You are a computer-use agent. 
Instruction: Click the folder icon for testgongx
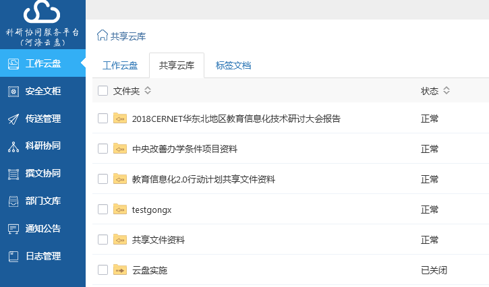pos(120,210)
